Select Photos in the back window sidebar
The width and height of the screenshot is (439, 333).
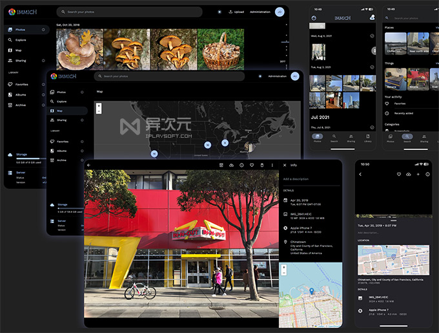click(26, 30)
